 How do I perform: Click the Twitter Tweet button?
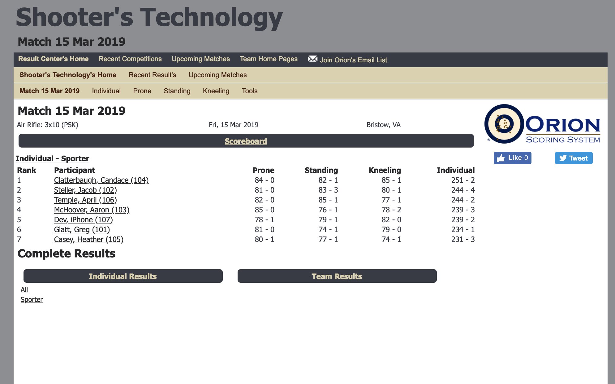[x=574, y=158]
